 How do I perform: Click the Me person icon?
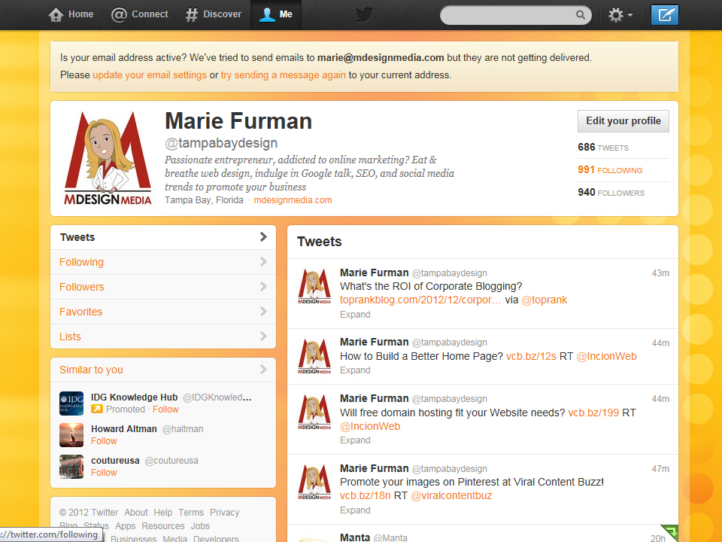266,15
